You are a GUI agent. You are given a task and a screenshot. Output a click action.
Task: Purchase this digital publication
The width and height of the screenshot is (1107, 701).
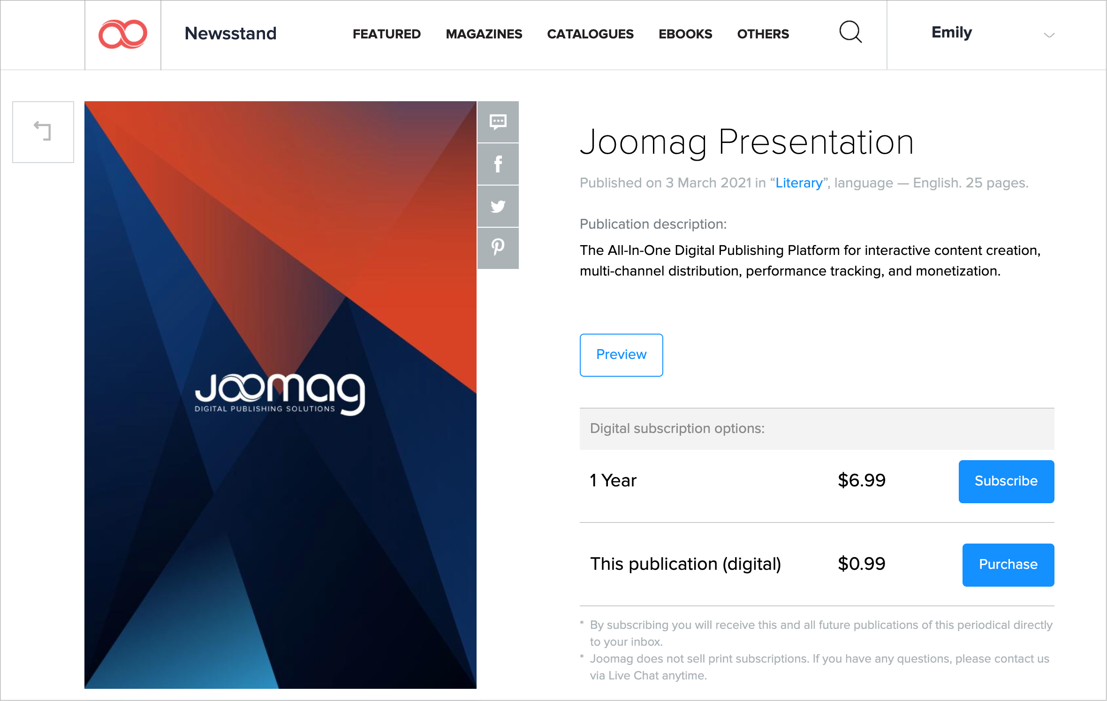tap(1008, 565)
